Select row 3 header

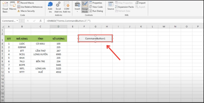pos(3,39)
